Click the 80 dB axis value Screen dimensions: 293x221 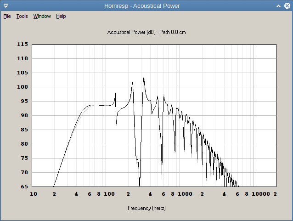[24, 144]
